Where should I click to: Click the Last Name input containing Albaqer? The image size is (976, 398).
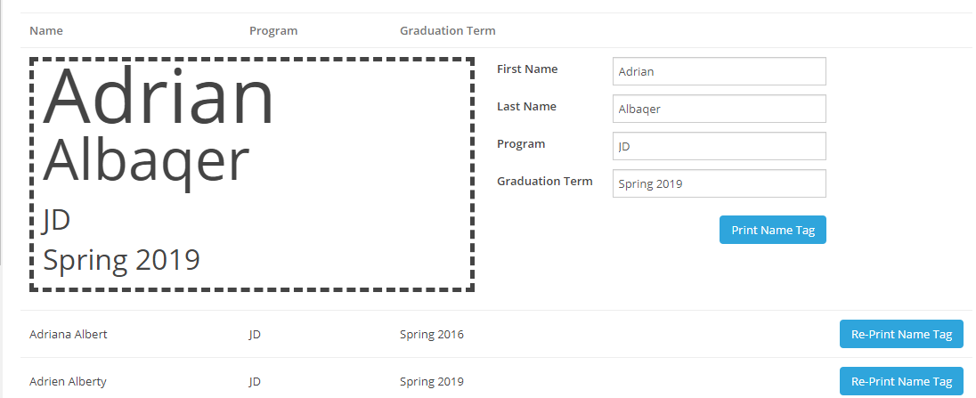[719, 110]
